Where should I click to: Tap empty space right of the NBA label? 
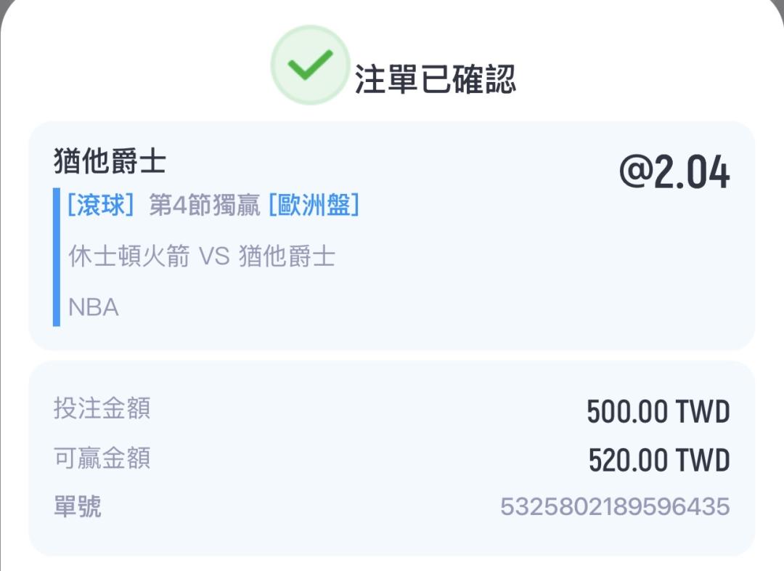tap(436, 307)
